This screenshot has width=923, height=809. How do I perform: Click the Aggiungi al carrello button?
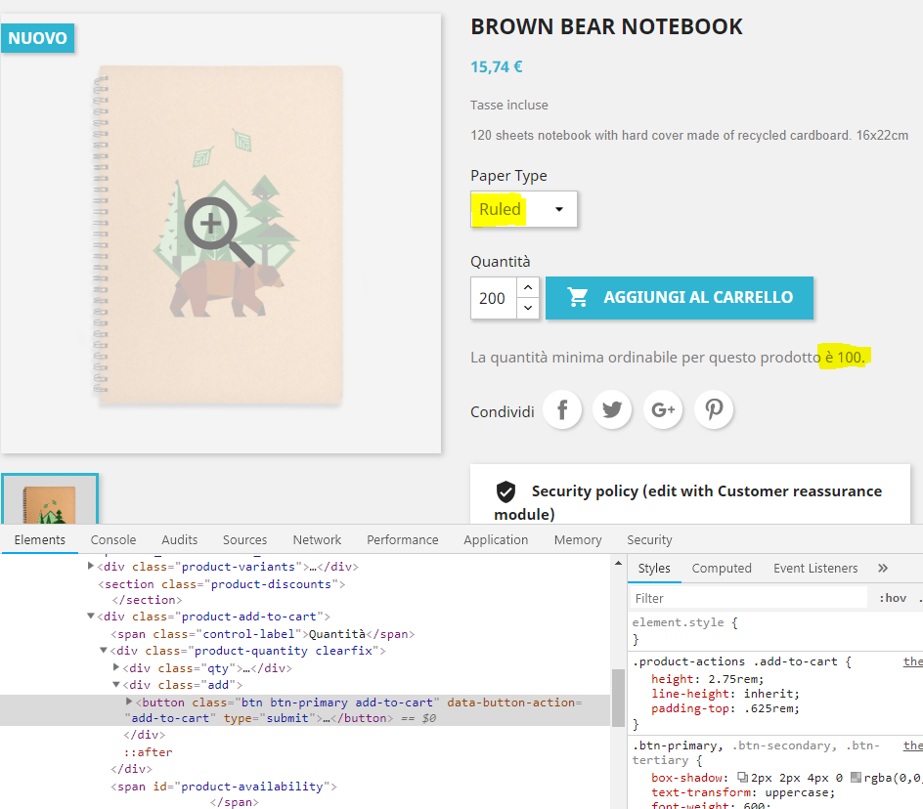point(680,298)
